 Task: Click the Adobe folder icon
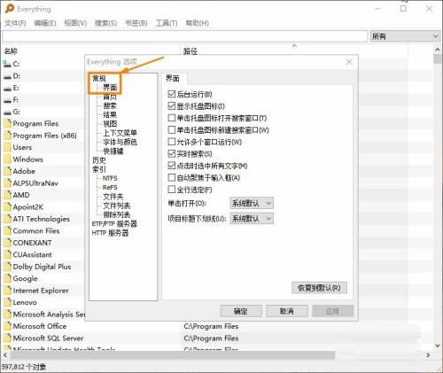click(x=7, y=171)
